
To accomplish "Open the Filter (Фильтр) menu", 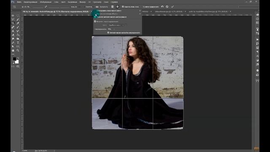I will point(83,2).
